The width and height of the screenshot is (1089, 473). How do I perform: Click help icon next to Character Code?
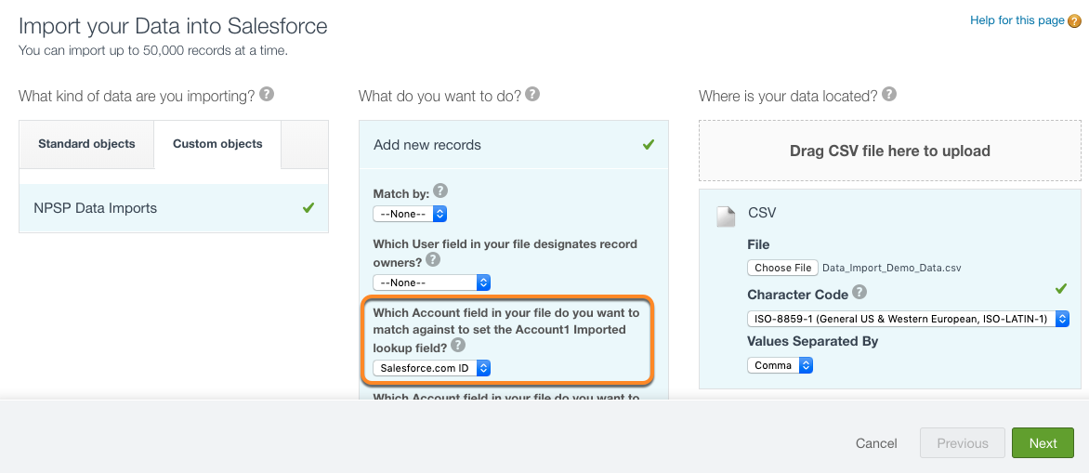tap(860, 293)
